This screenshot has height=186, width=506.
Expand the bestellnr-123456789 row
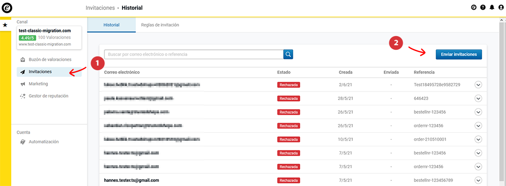pos(478,180)
